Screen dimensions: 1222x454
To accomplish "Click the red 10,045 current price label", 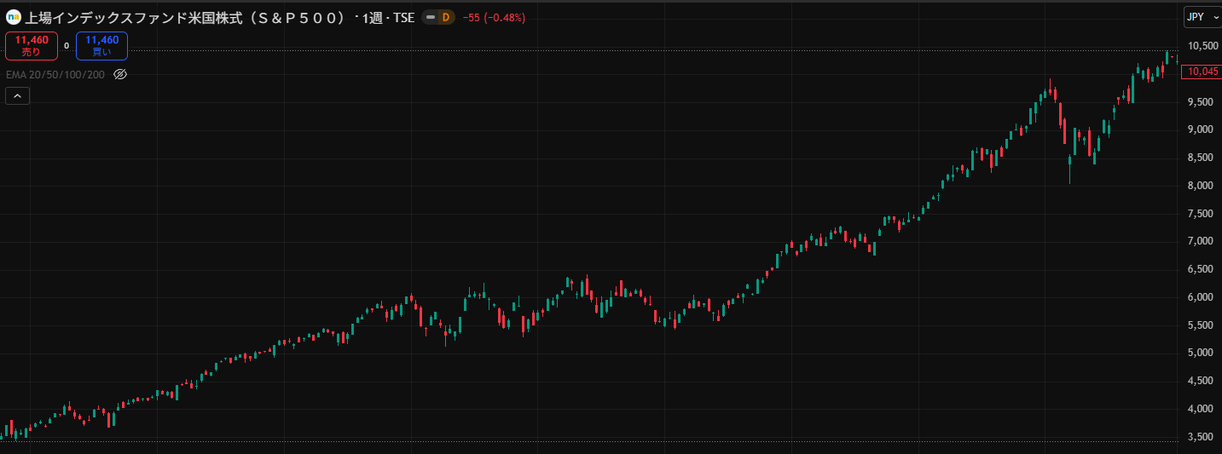I will click(1202, 72).
